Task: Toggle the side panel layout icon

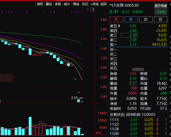Action: click(92, 10)
